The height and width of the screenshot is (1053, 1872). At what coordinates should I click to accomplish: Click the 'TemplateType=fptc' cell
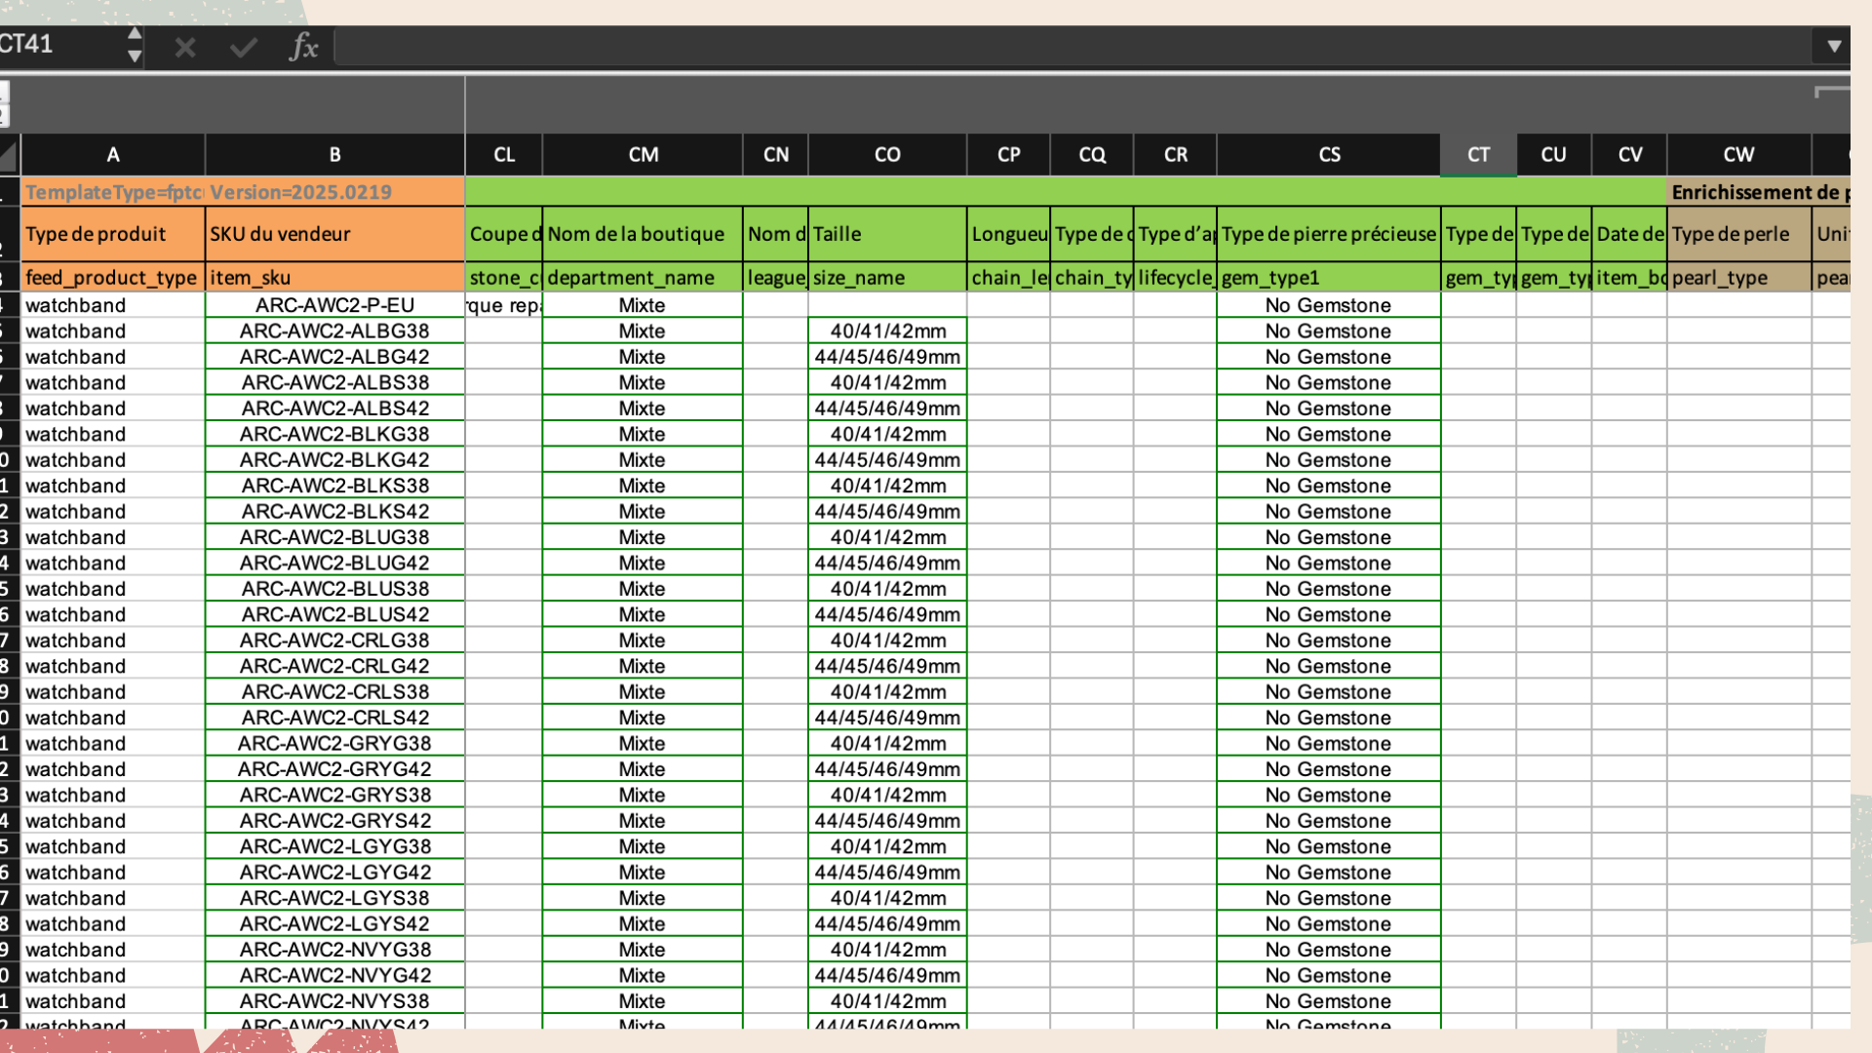click(113, 192)
